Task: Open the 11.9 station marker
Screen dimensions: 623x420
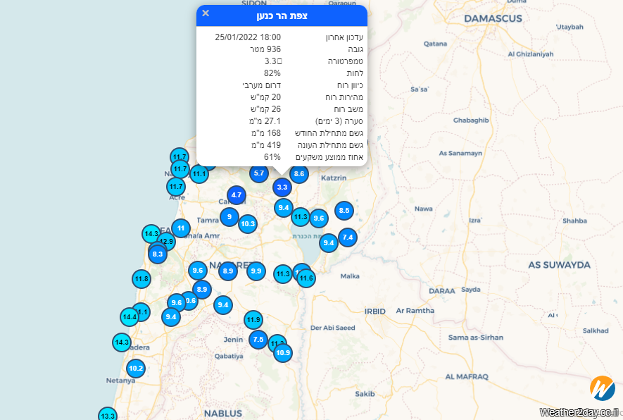Action: 253,320
